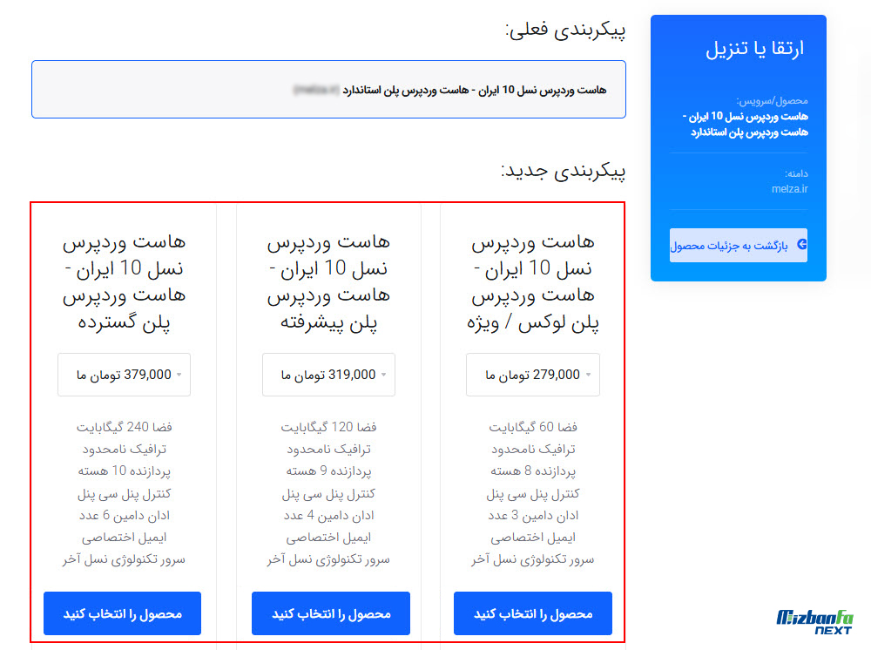Click ادان دامین 3 عدد feature text
The width and height of the screenshot is (871, 650).
[533, 516]
